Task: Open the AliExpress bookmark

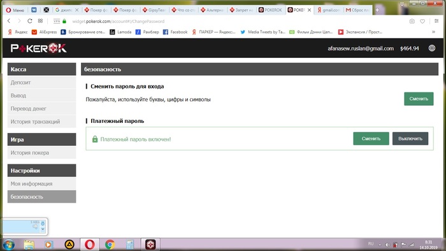Action: (x=45, y=32)
